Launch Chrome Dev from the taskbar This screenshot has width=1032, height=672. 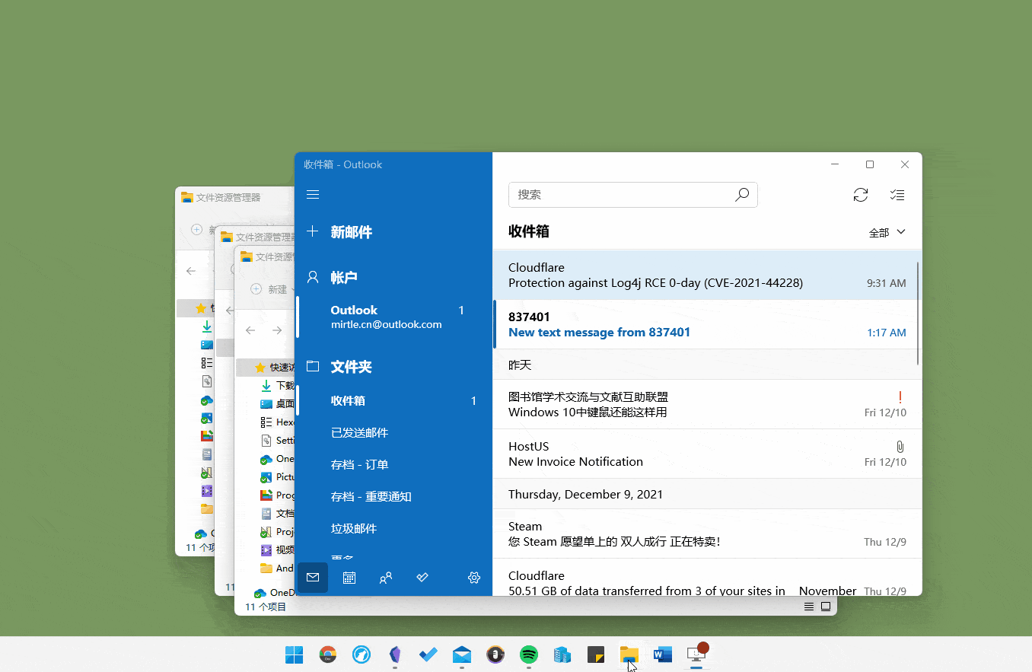coord(328,654)
